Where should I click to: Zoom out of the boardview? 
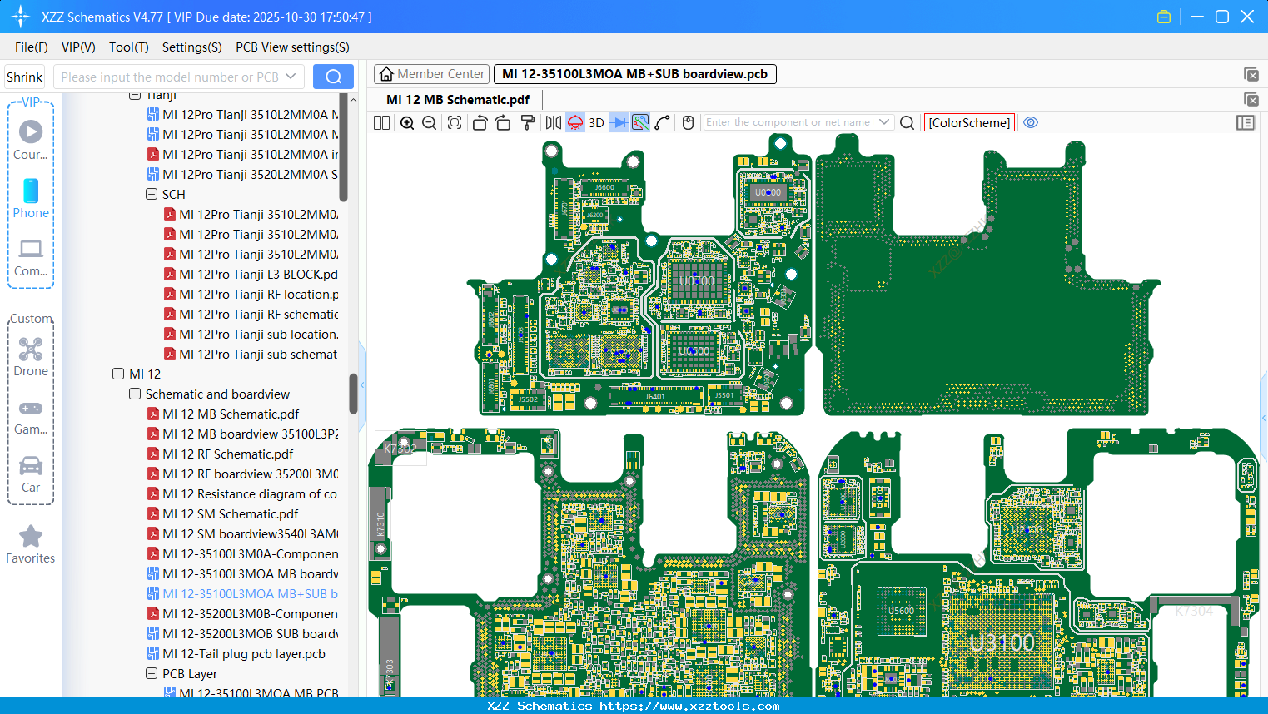pyautogui.click(x=428, y=122)
